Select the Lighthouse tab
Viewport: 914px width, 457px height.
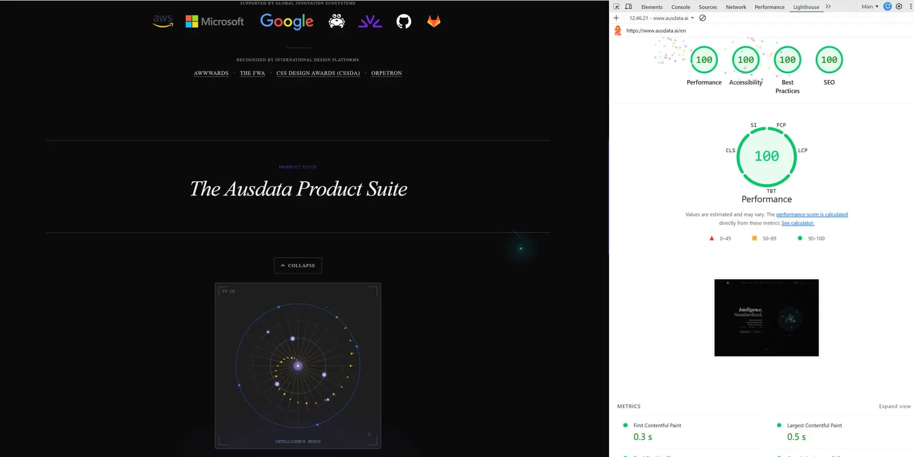(x=806, y=7)
